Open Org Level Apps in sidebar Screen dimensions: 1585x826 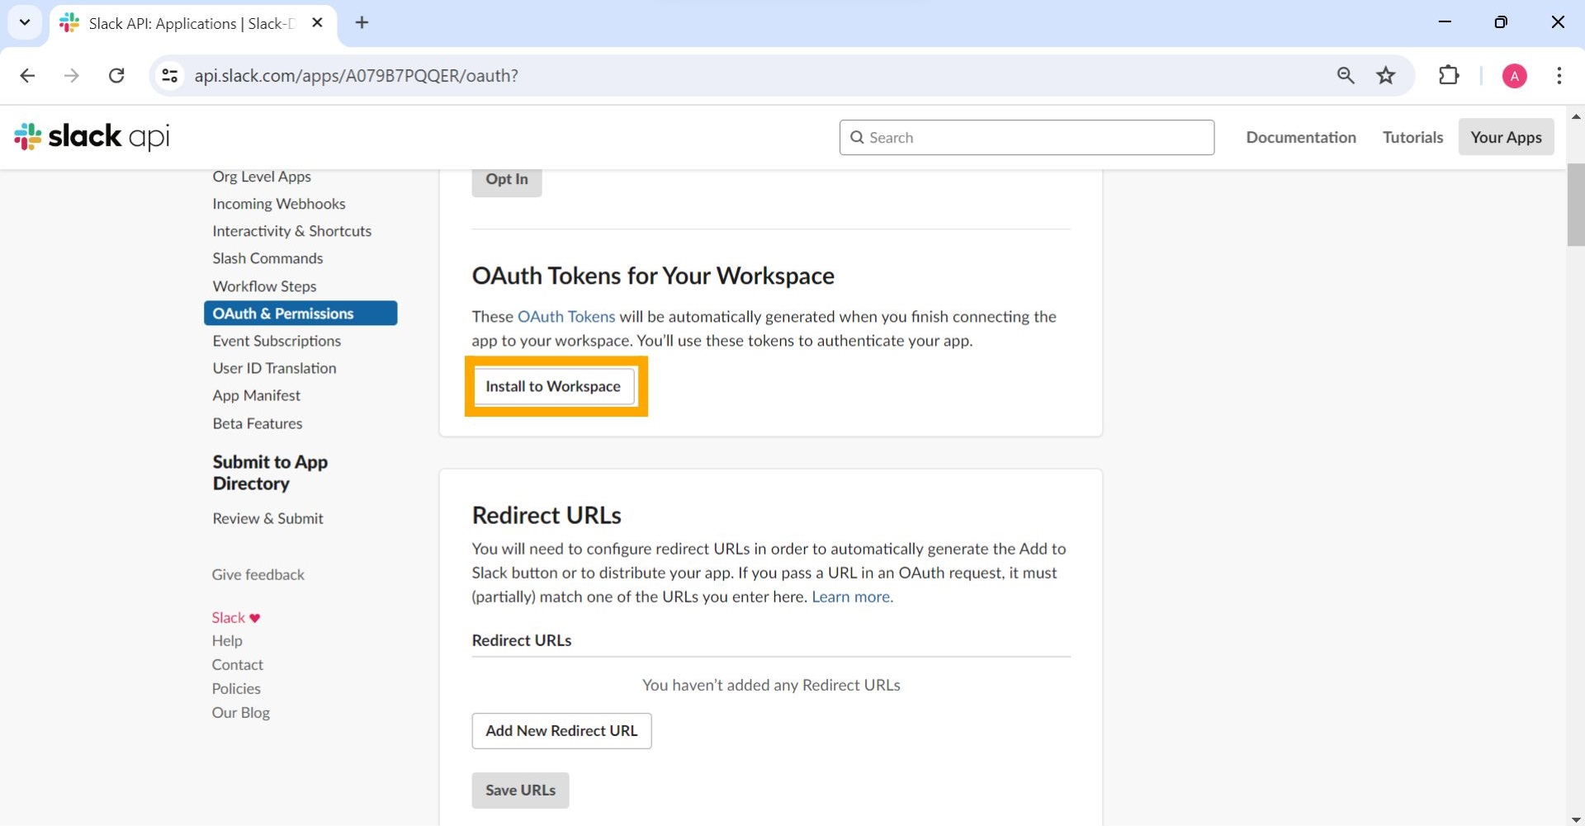262,177
